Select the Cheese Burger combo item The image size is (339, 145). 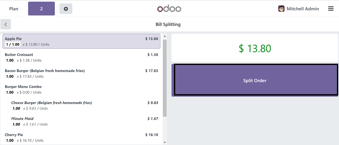84,106
